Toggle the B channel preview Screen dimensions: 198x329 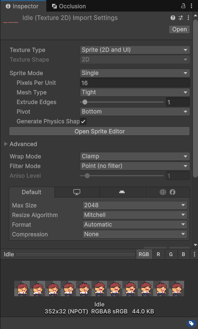tap(183, 254)
